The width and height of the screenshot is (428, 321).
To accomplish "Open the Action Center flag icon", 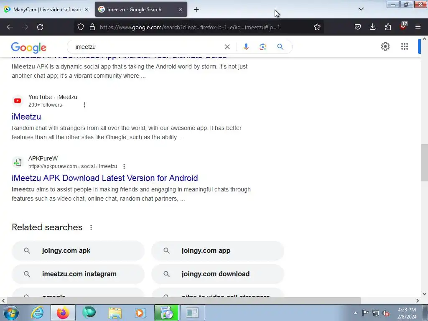I will pos(365,313).
